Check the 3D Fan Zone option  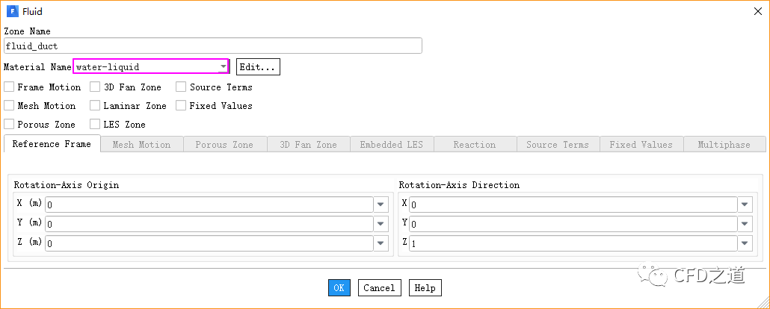pos(95,87)
